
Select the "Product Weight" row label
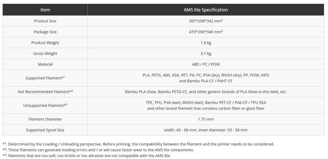45,43
